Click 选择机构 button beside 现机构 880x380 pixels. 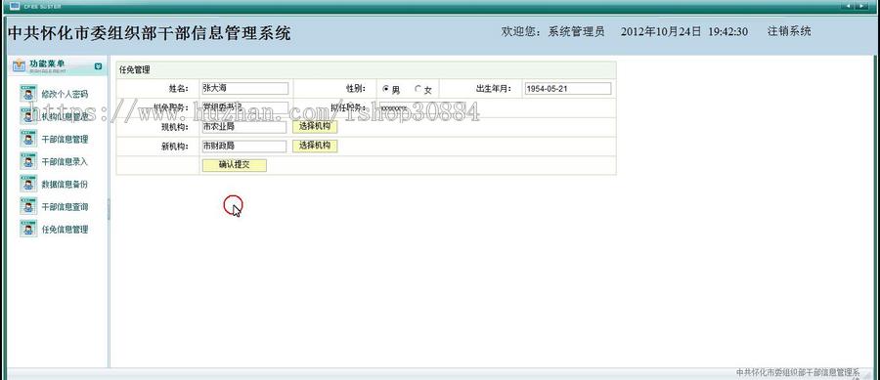point(315,127)
